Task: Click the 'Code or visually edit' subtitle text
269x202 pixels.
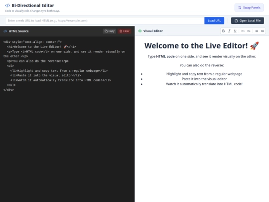Action: 32,11
